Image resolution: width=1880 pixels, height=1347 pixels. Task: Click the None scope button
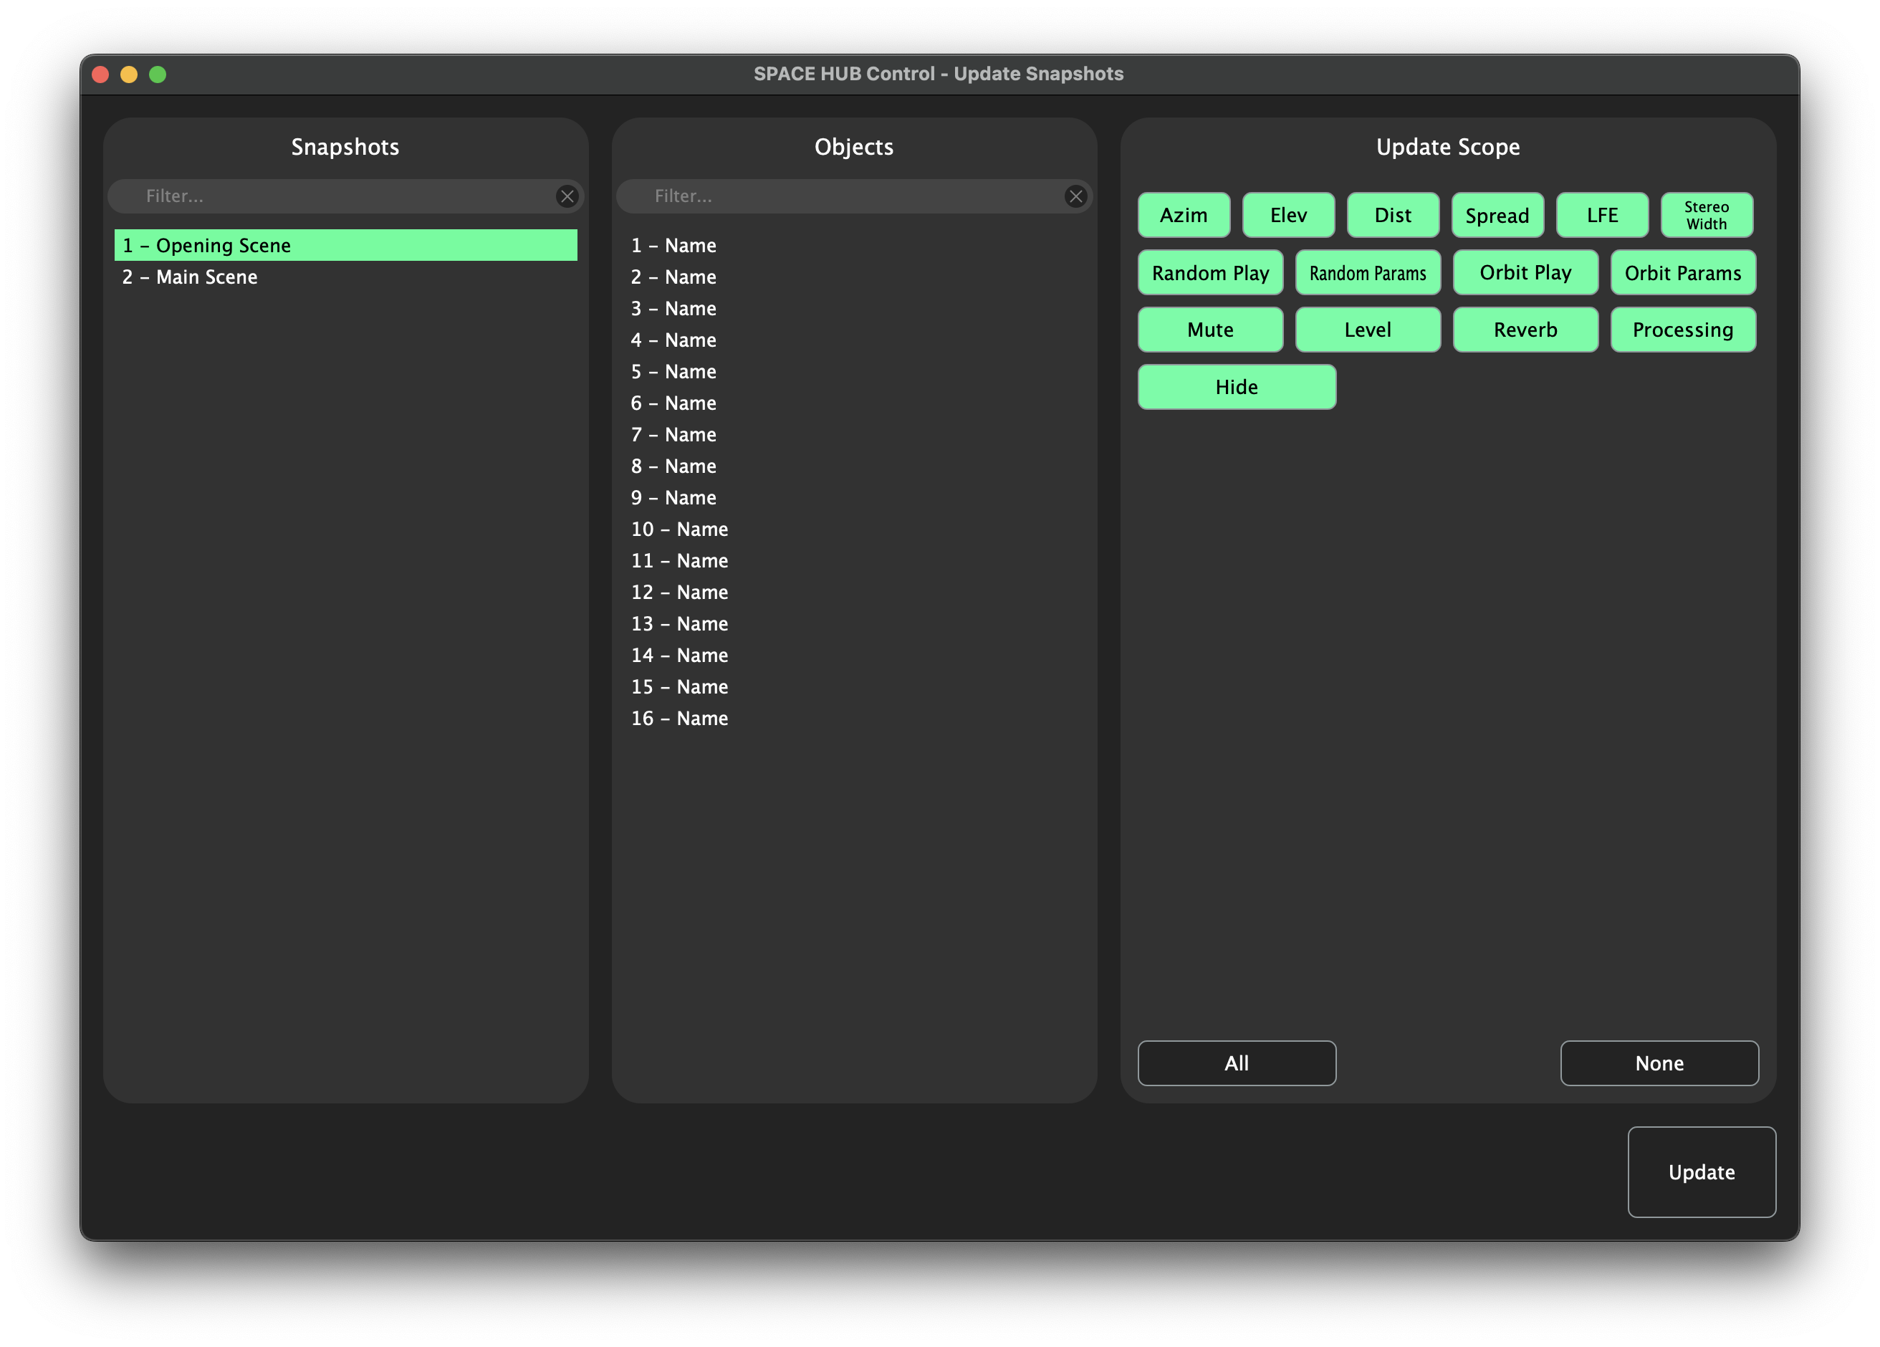(x=1659, y=1063)
